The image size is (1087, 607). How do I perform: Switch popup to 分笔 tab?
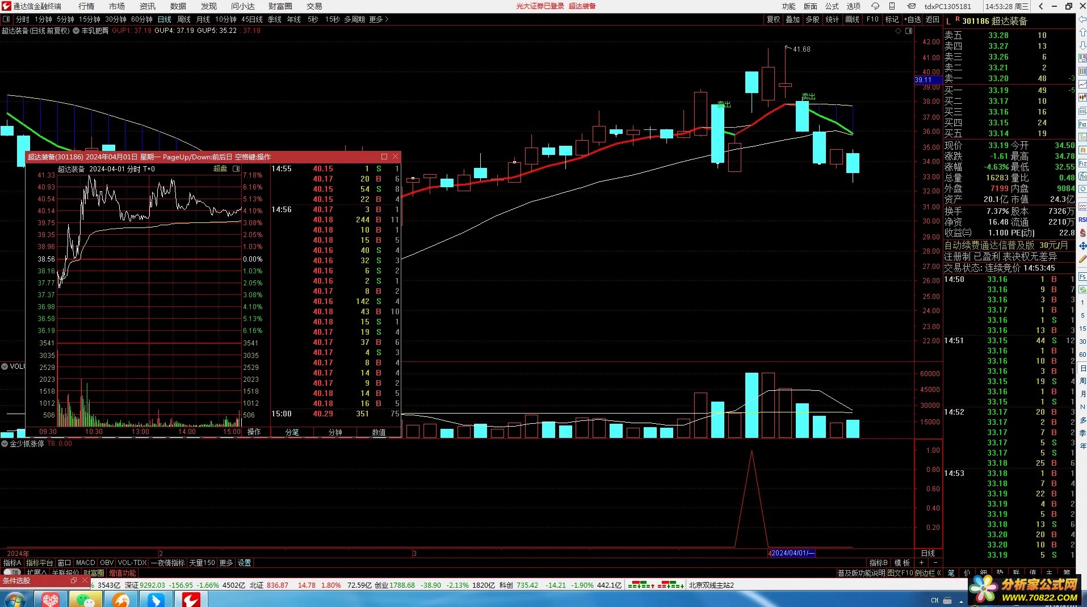[292, 432]
